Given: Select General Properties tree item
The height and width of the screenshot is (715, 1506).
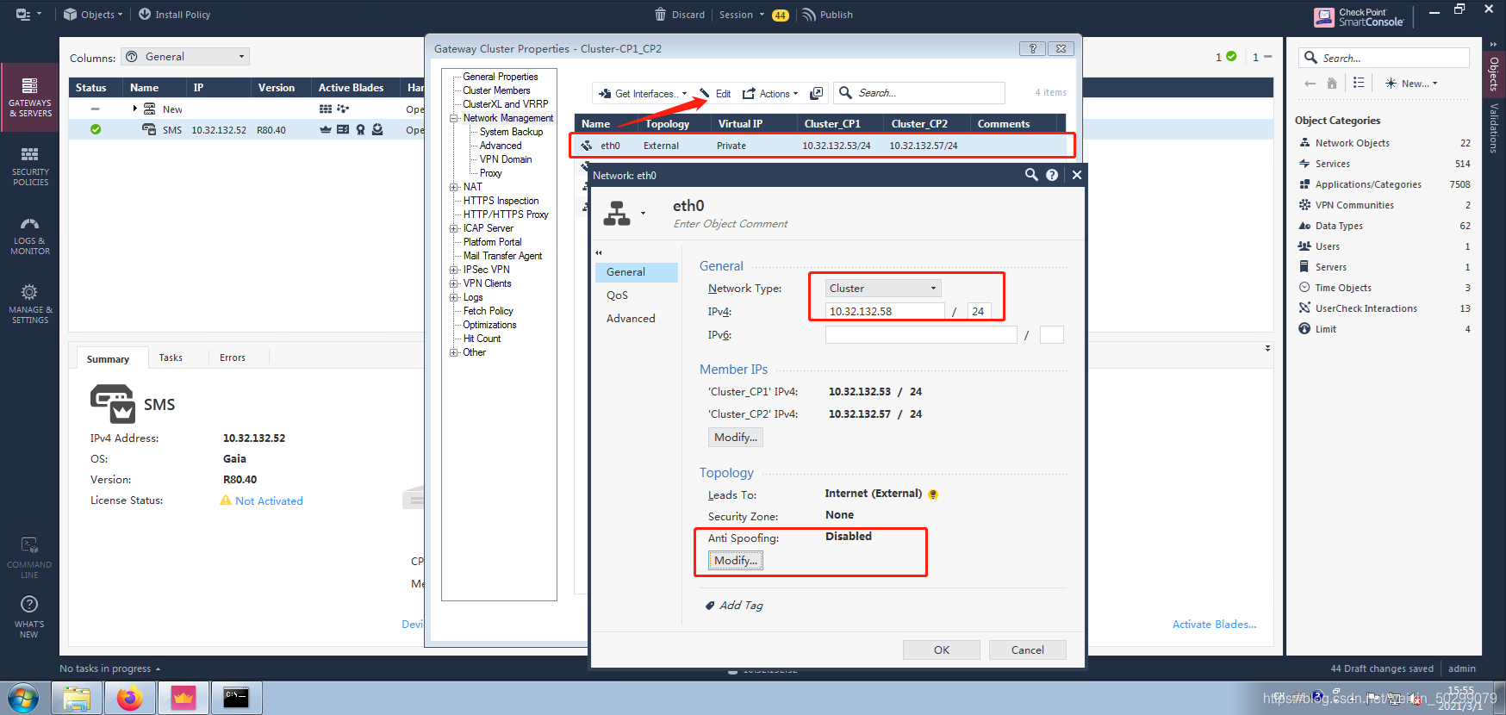Looking at the screenshot, I should coord(500,77).
